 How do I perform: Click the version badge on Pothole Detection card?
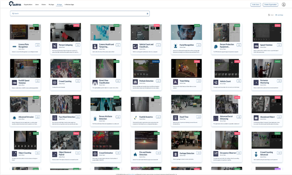point(158,81)
